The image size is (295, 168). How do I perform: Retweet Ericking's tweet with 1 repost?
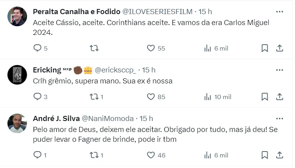click(x=94, y=97)
